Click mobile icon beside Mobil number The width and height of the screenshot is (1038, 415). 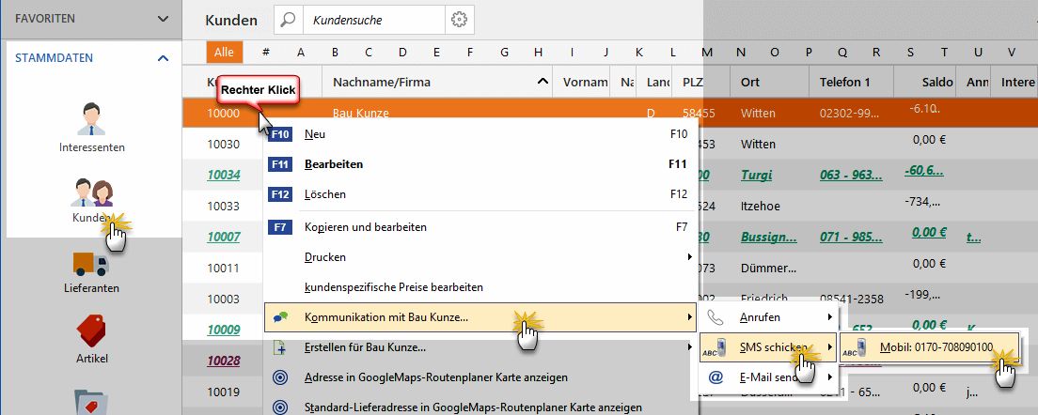click(x=856, y=347)
